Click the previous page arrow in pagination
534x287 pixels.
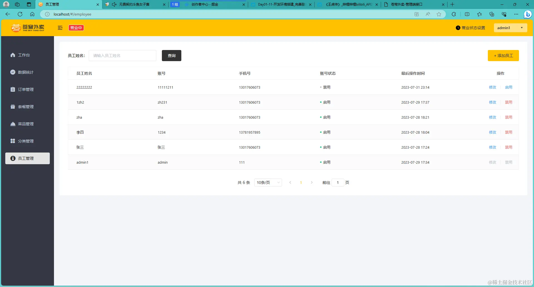point(290,183)
